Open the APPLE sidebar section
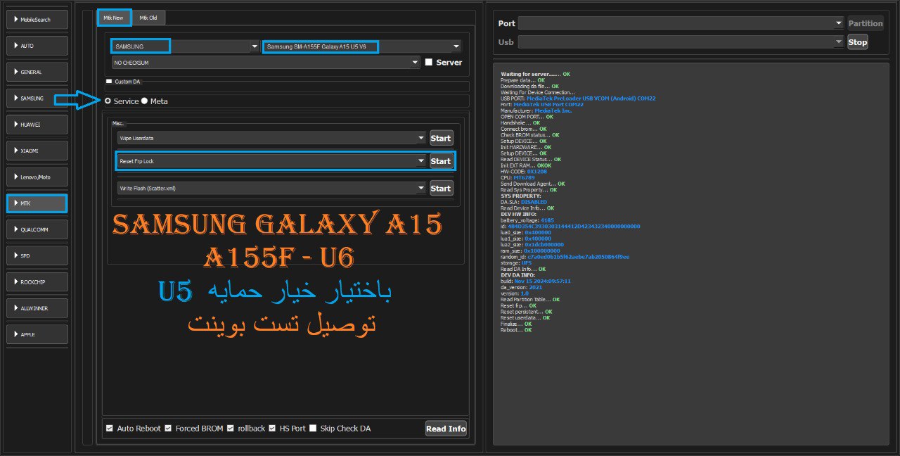This screenshot has height=456, width=900. [x=37, y=334]
